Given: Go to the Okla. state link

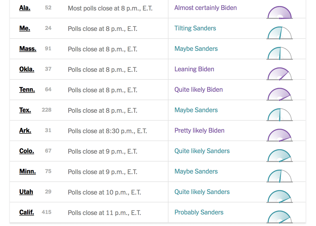Looking at the screenshot, I should point(27,69).
